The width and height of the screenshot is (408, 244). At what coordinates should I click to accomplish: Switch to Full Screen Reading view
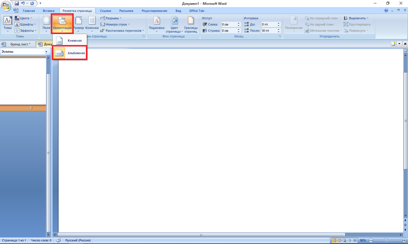[339, 240]
